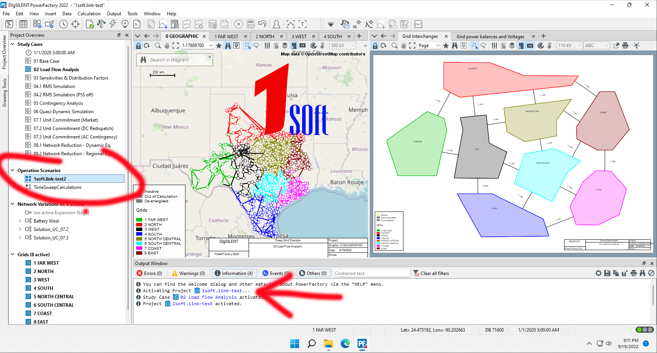Image resolution: width=657 pixels, height=353 pixels.
Task: Click the lightning bolt short-circuit icon
Action: 113,24
